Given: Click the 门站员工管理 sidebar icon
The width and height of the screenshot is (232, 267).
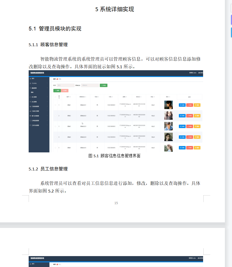Looking at the screenshot, I should pos(30,111).
